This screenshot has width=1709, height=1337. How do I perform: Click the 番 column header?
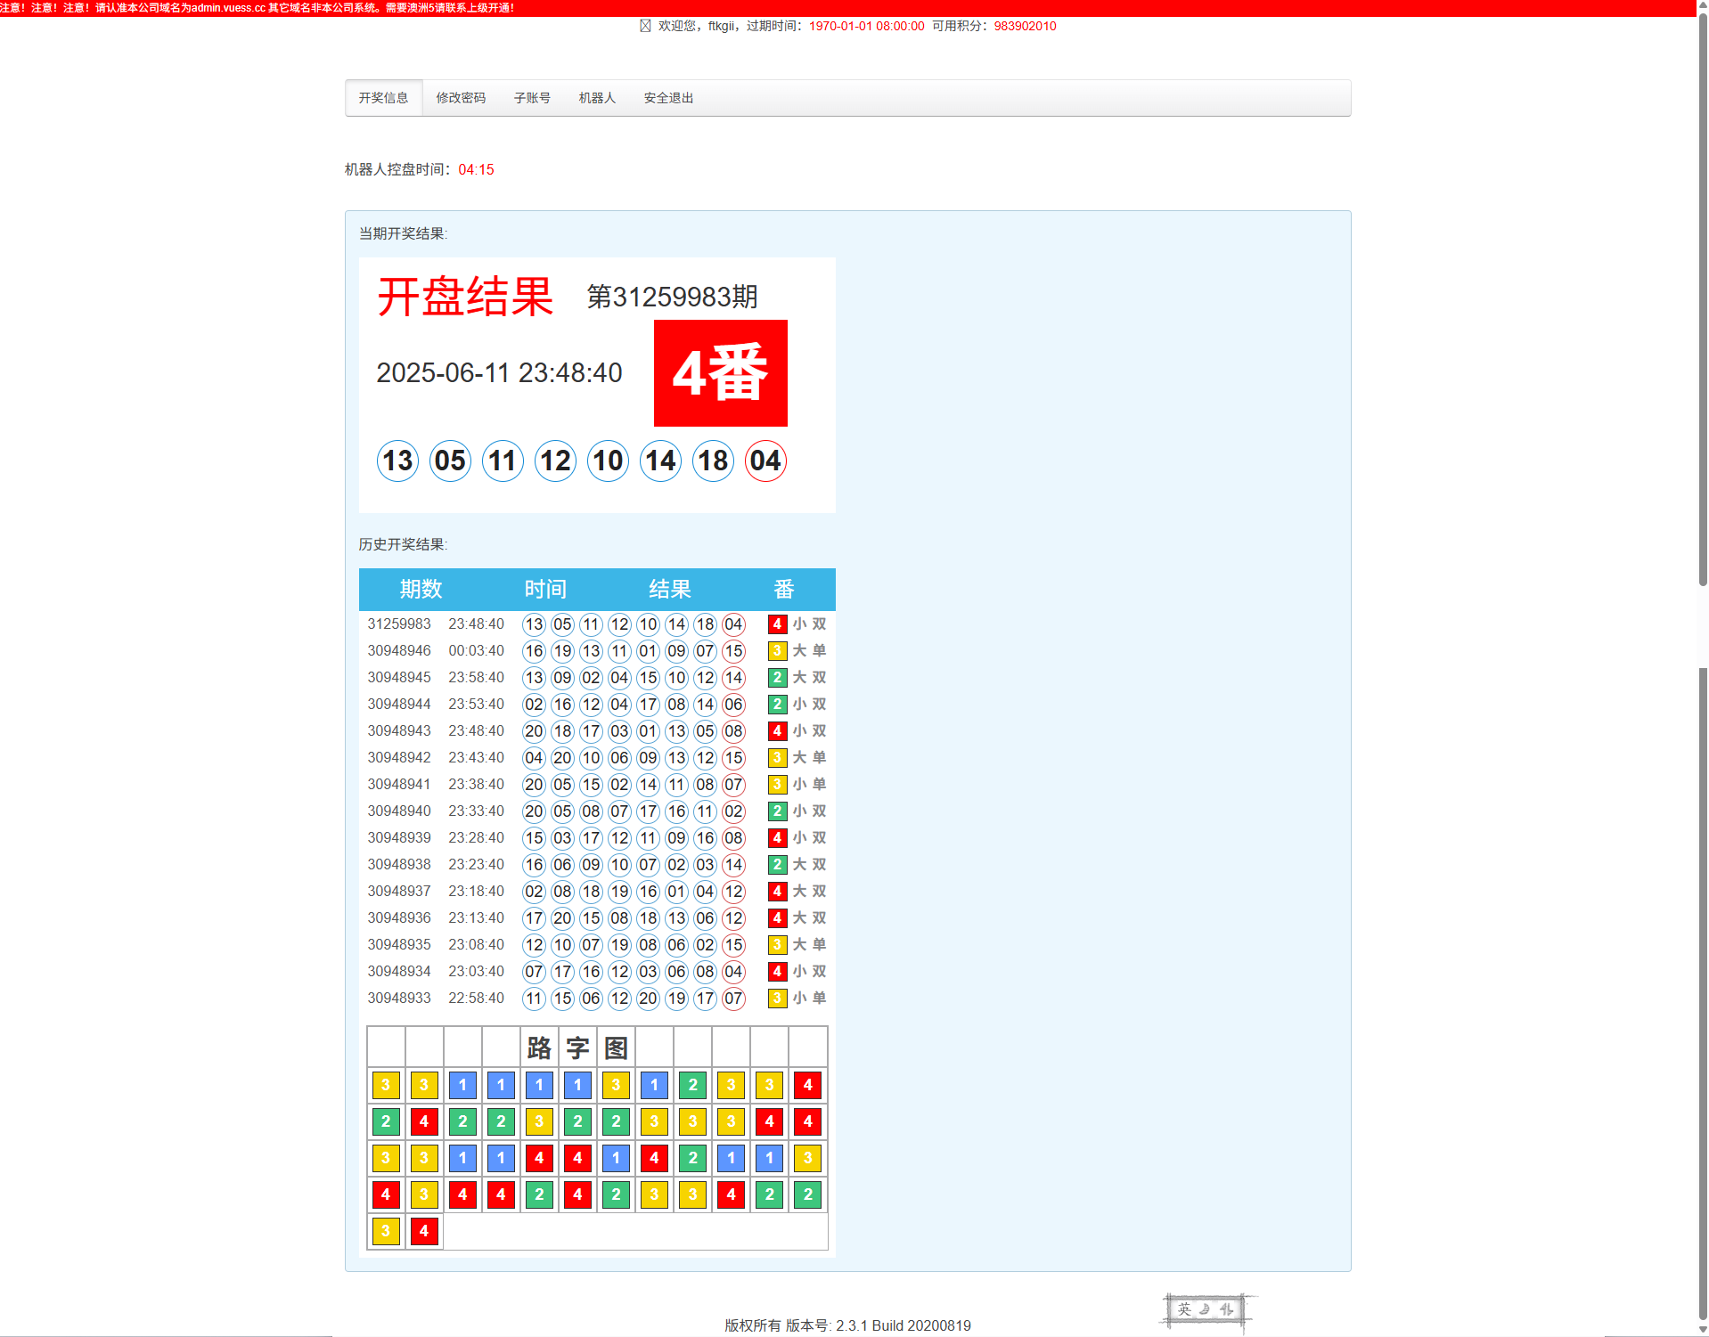tap(783, 589)
